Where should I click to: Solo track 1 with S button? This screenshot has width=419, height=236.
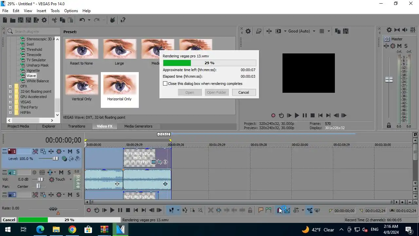[x=78, y=151]
